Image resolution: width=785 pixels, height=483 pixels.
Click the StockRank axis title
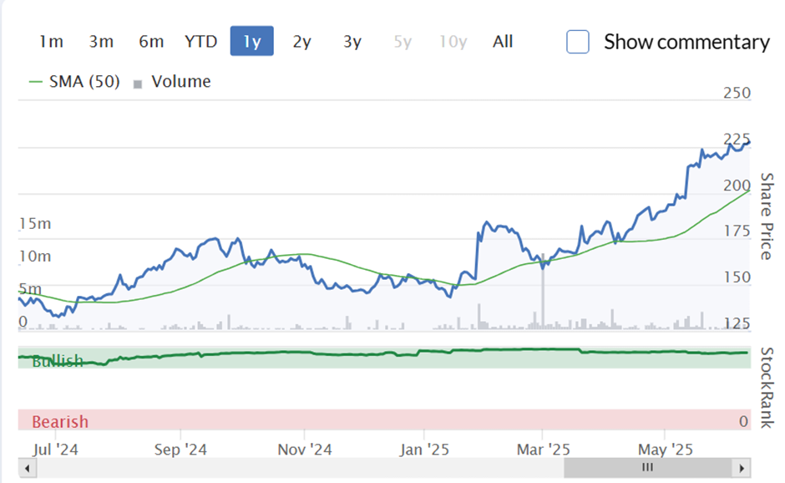tap(767, 388)
